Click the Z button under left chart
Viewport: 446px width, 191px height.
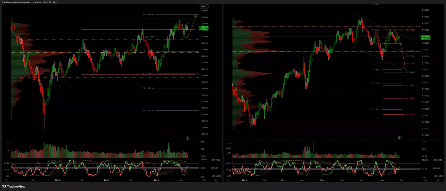pyautogui.click(x=6, y=180)
